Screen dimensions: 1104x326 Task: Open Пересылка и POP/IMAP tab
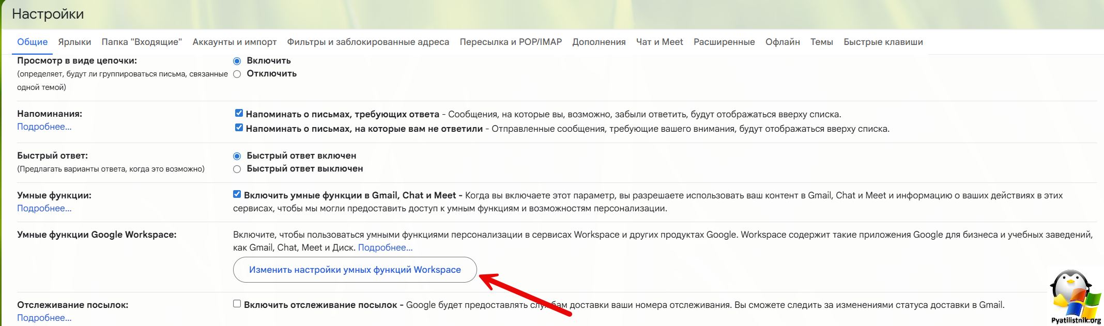click(511, 42)
